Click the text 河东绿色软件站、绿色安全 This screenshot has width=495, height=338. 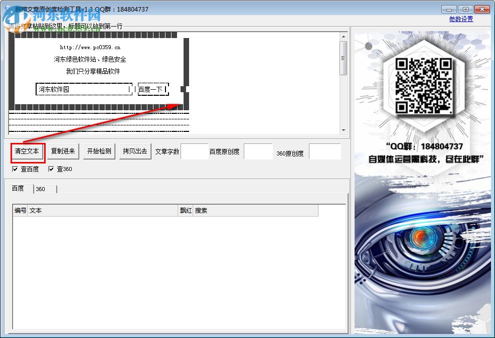[x=90, y=59]
